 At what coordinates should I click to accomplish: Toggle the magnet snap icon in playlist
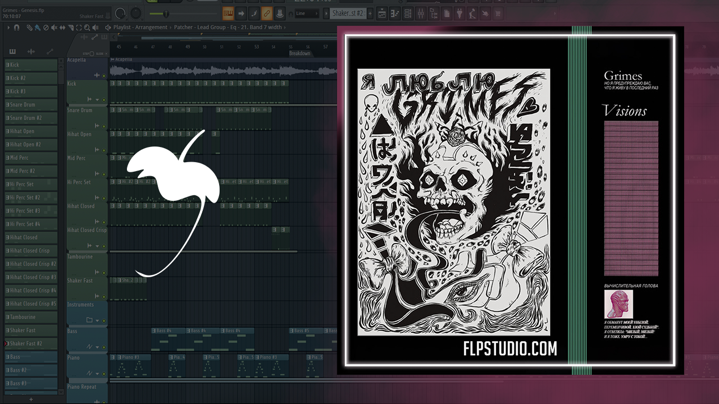click(17, 27)
